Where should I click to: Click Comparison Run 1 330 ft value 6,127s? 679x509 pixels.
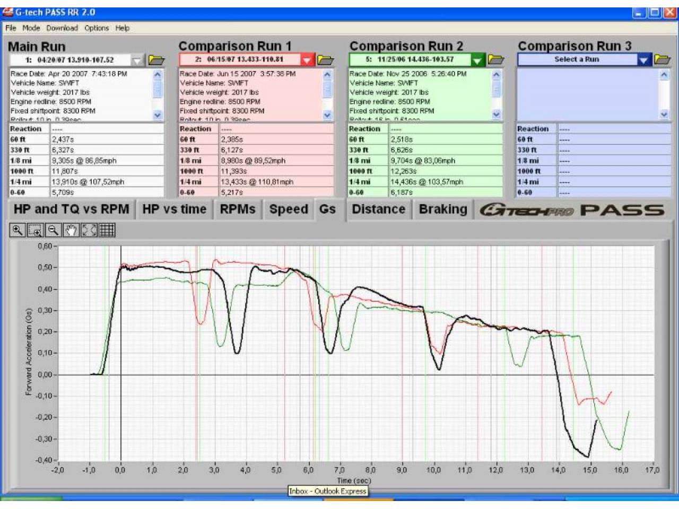[x=232, y=150]
